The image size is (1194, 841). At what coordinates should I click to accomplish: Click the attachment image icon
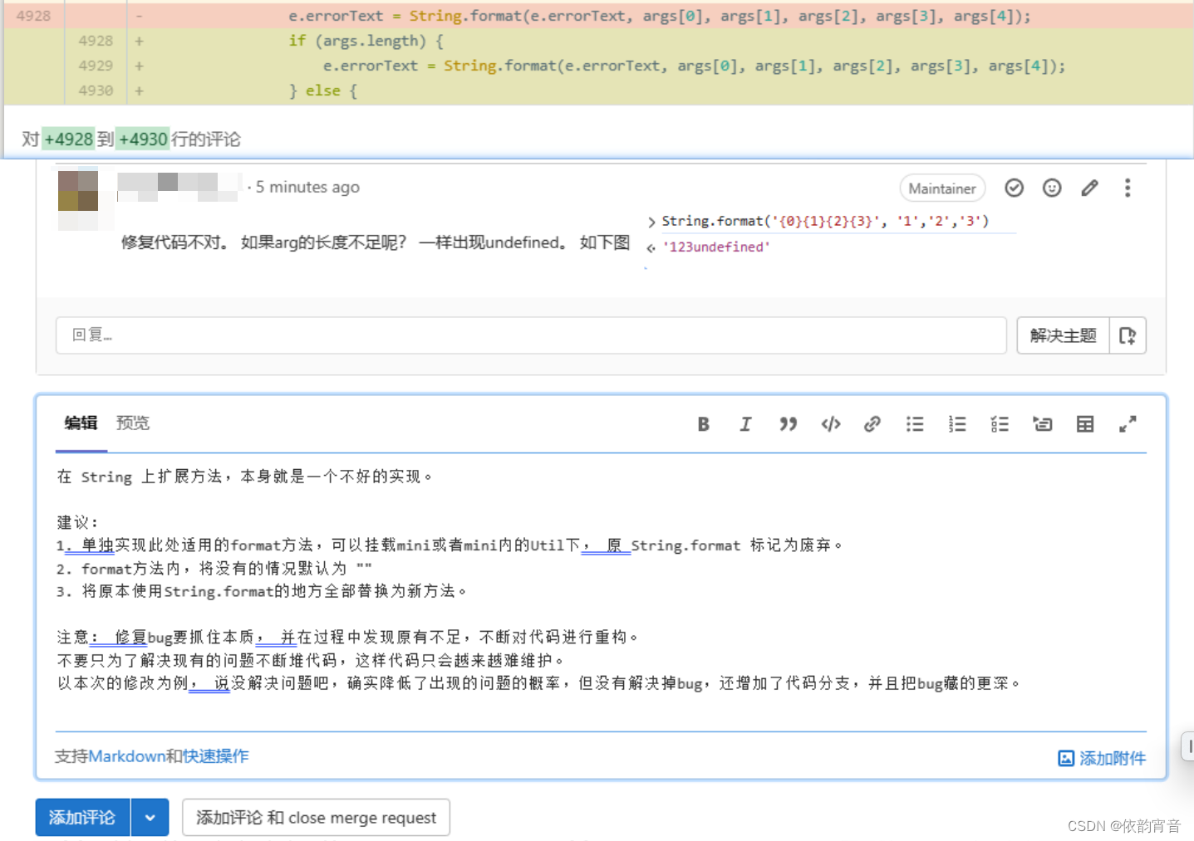1066,758
